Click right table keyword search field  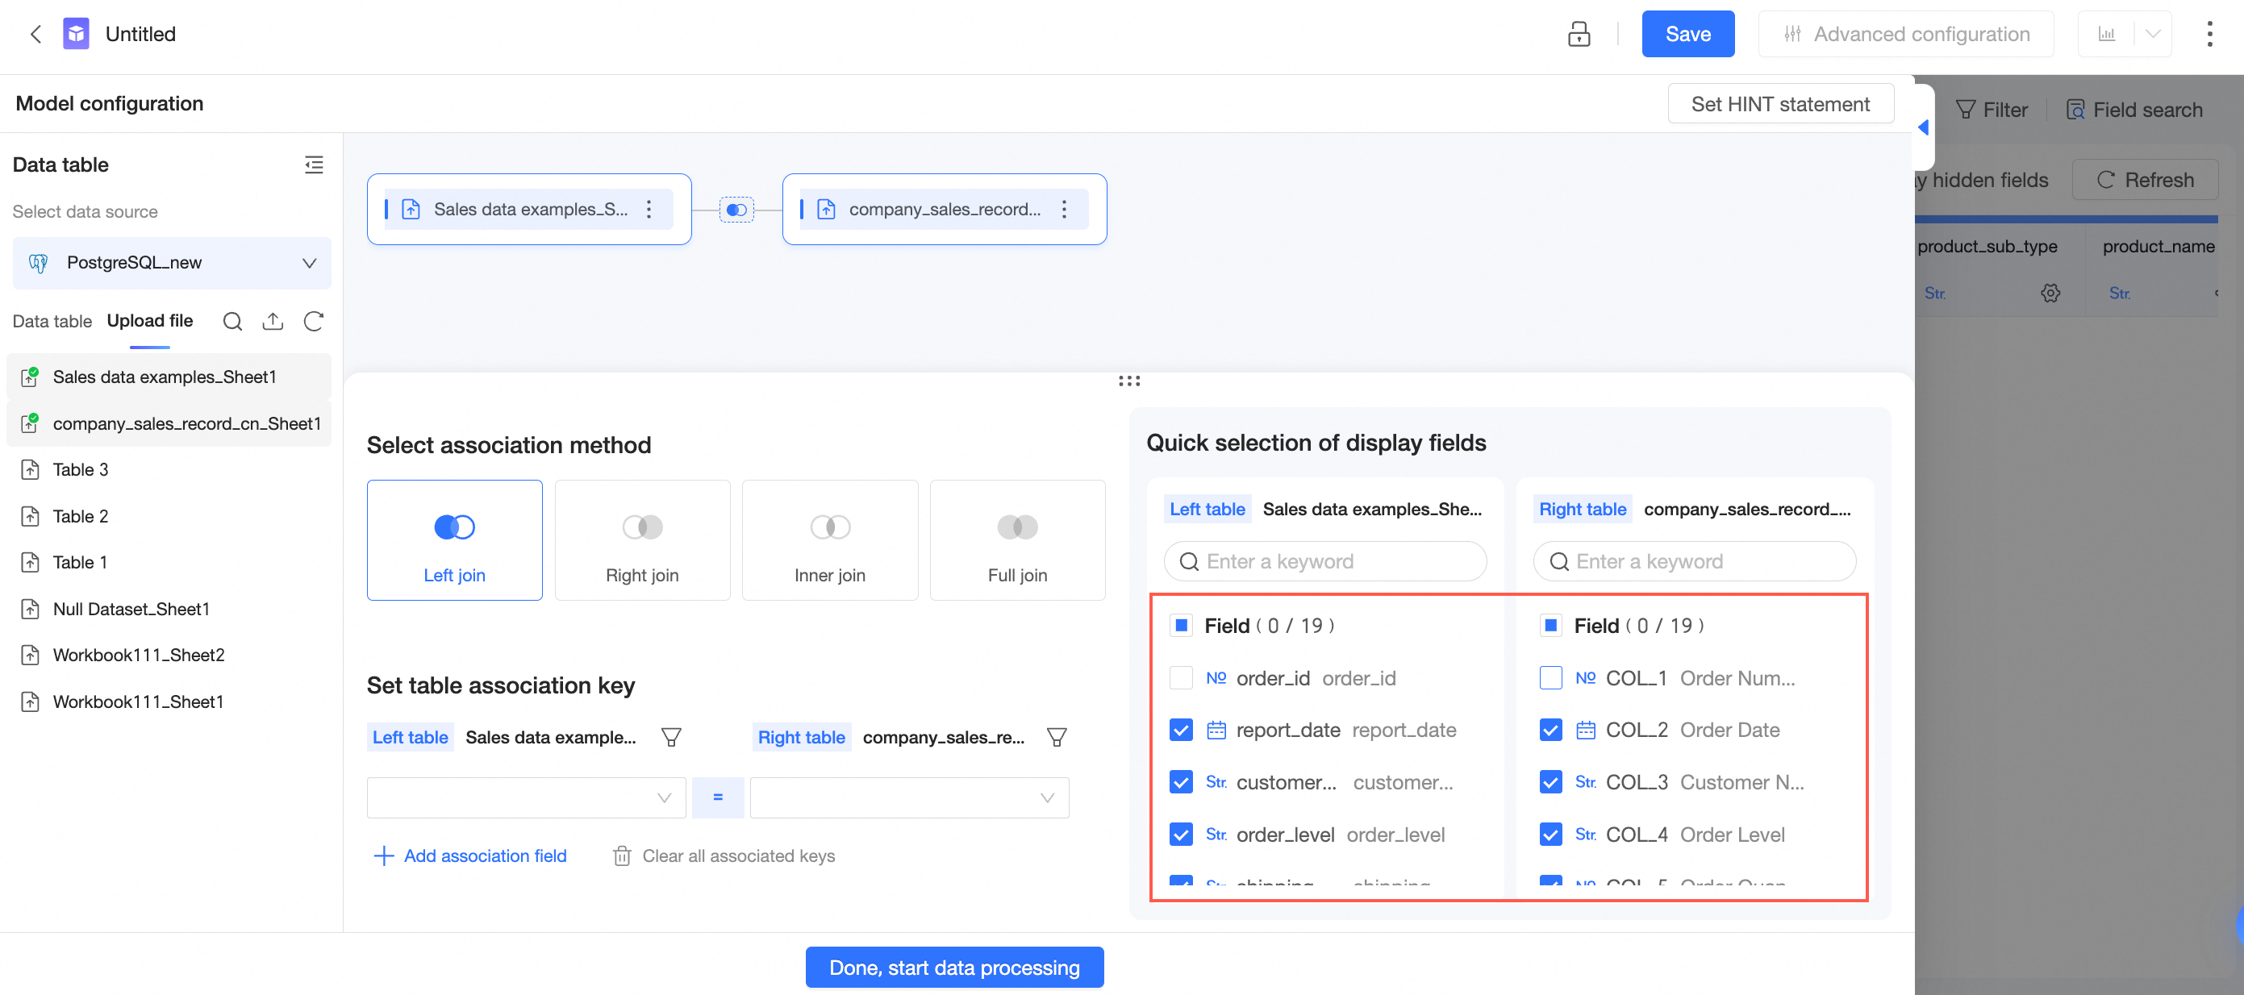[x=1695, y=561]
